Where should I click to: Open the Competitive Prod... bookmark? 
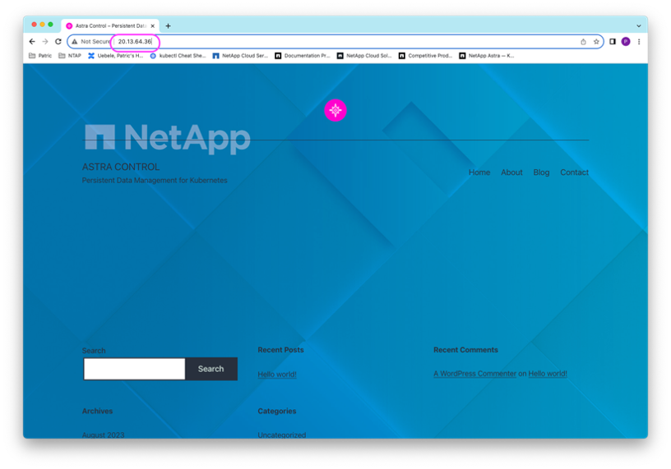point(425,56)
